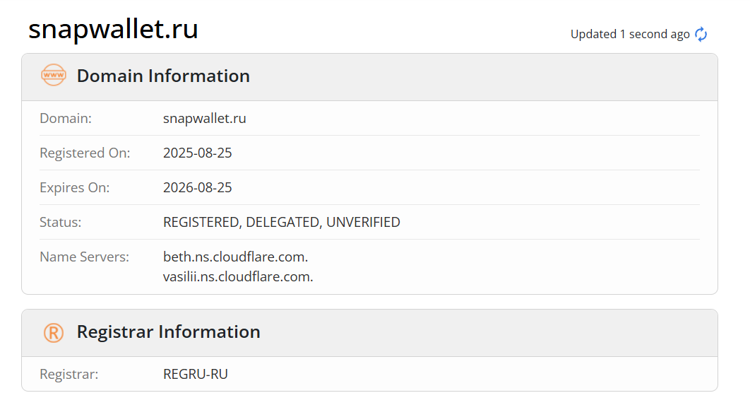
Task: Click the orange registrar R icon
Action: click(53, 332)
